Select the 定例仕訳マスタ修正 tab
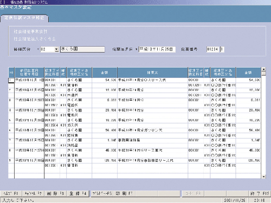The image size is (271, 203). pyautogui.click(x=24, y=18)
